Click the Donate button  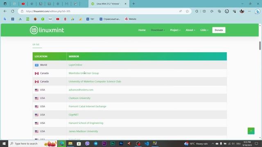coord(219,30)
